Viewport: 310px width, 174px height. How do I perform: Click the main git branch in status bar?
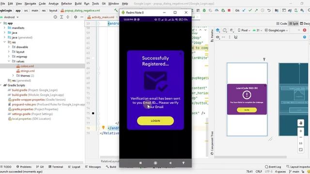pos(294,172)
